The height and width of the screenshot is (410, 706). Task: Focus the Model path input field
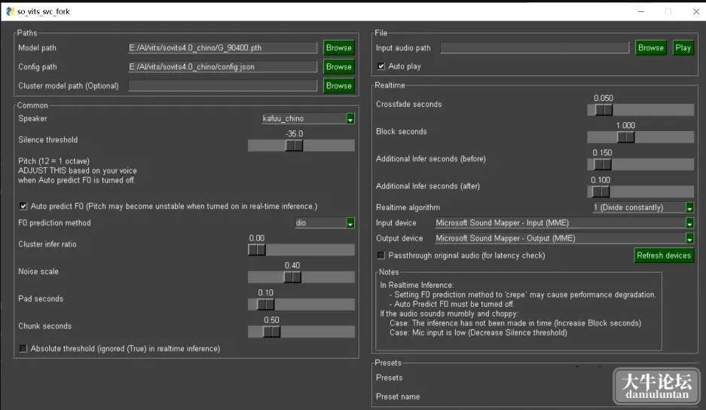click(222, 47)
